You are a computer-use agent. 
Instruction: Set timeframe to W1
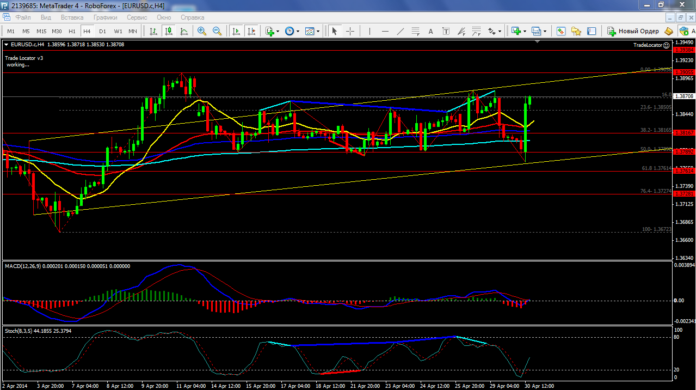118,31
